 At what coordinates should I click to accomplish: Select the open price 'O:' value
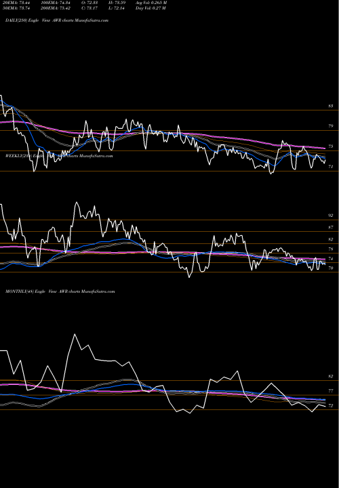coord(89,3)
